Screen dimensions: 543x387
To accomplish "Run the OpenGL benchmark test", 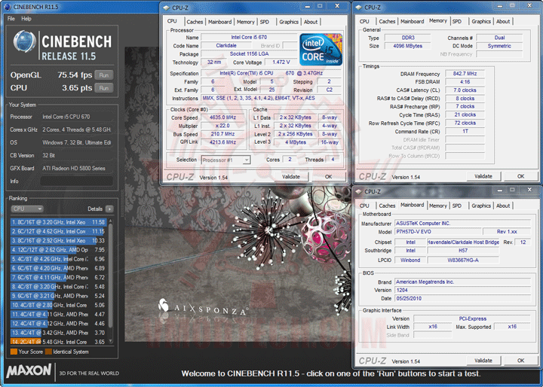I will [x=104, y=75].
